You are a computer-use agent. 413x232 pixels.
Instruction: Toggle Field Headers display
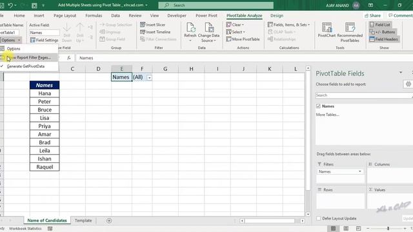(x=383, y=39)
